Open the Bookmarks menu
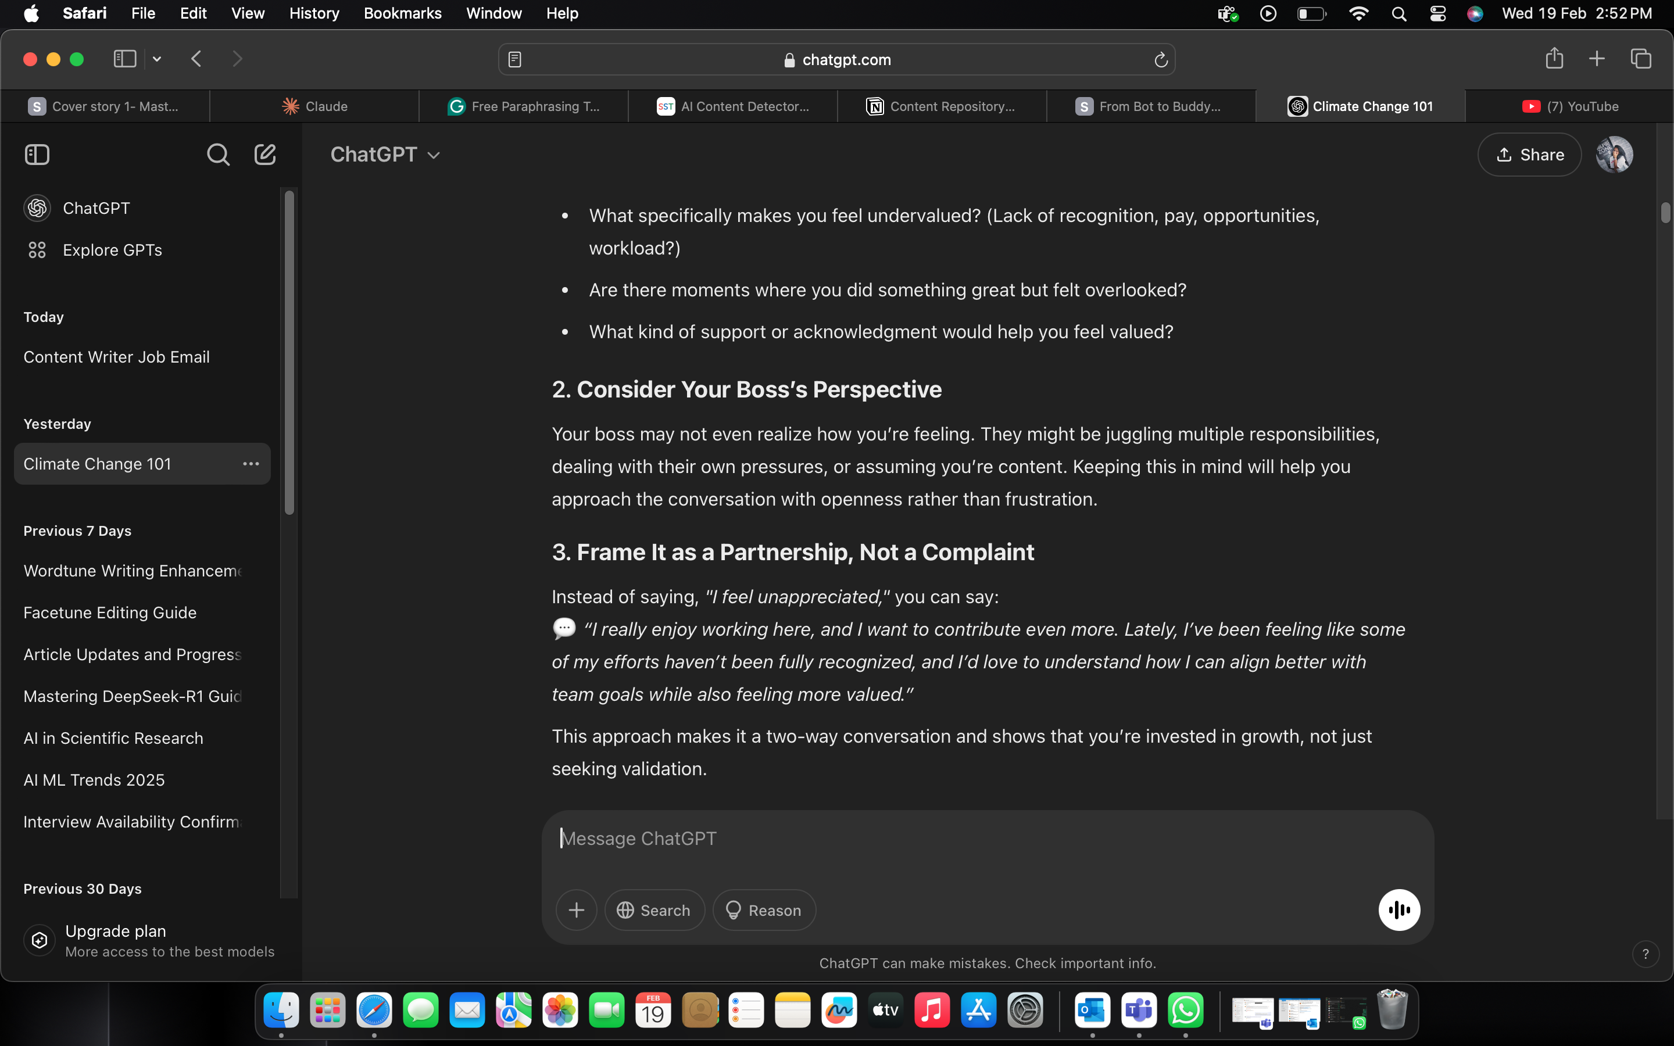Screen dimensions: 1674x1046 [x=403, y=14]
